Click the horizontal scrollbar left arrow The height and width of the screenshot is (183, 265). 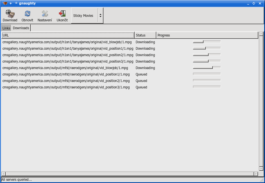click(3, 174)
